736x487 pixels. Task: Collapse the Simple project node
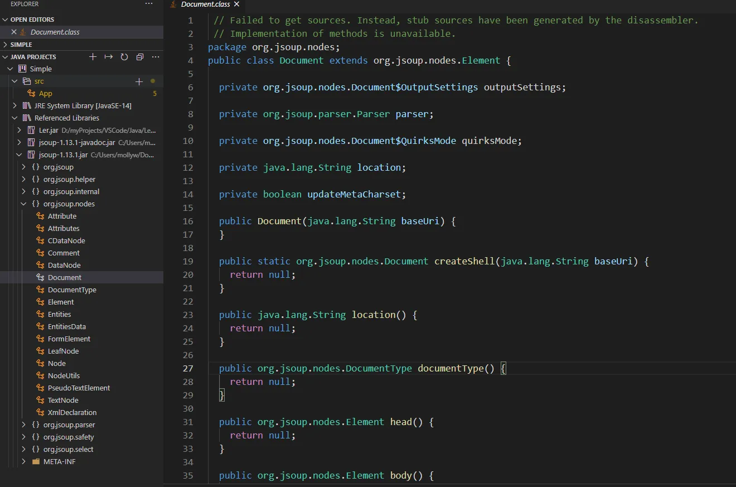10,69
